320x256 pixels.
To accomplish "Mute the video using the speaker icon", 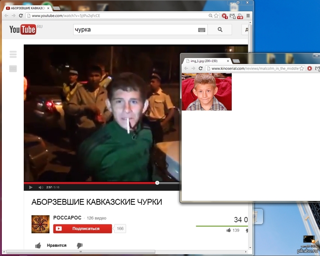I will 41,187.
